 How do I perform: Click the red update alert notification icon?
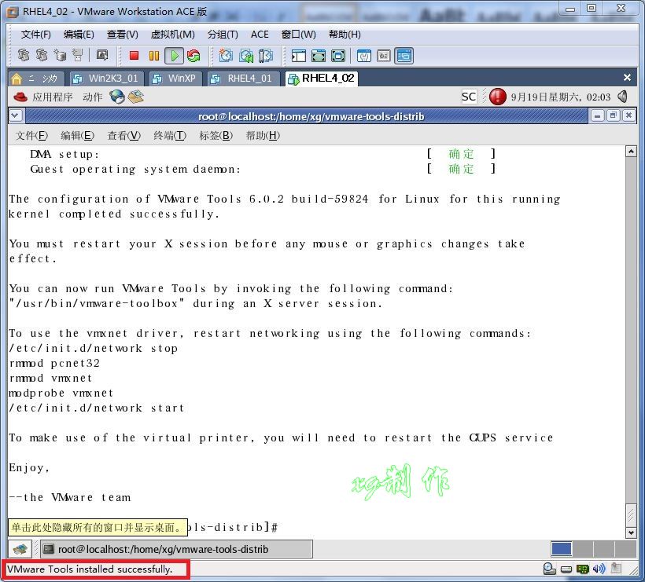click(x=497, y=97)
